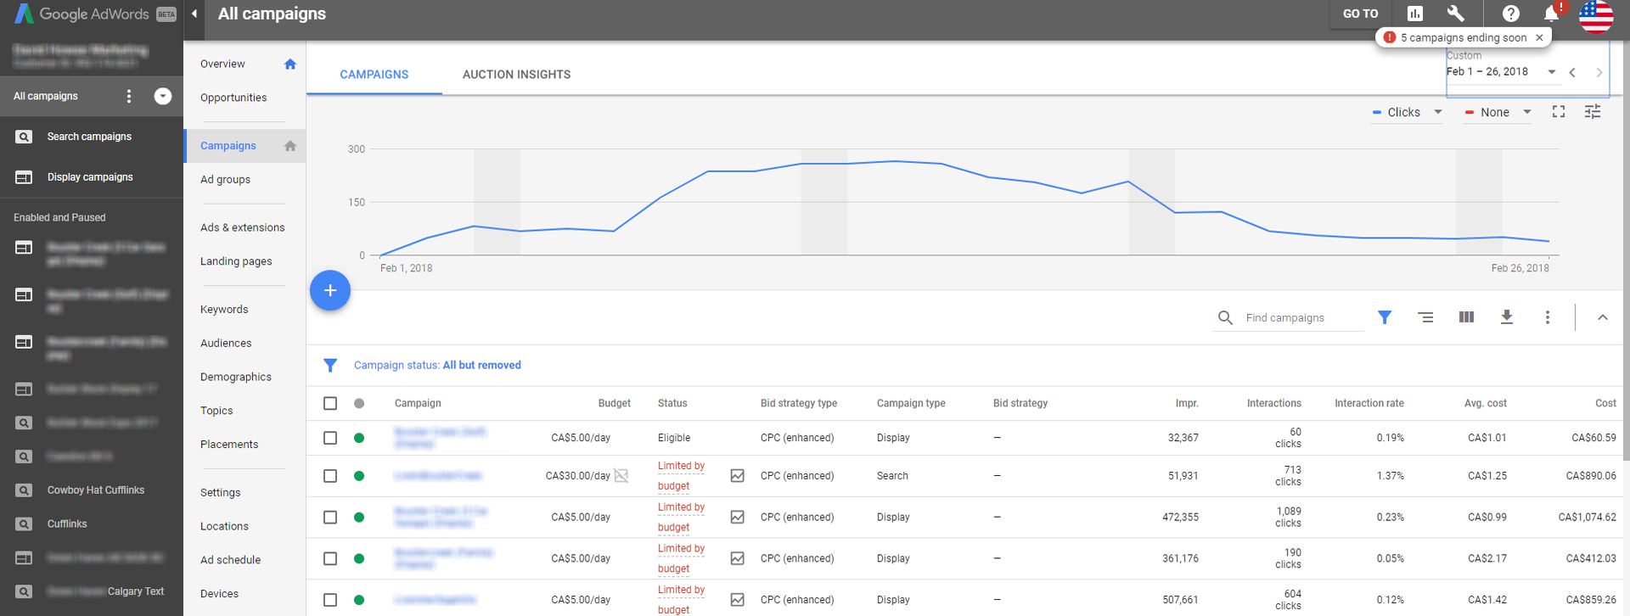Dismiss the campaigns ending soon alert
1630x616 pixels.
[x=1539, y=37]
